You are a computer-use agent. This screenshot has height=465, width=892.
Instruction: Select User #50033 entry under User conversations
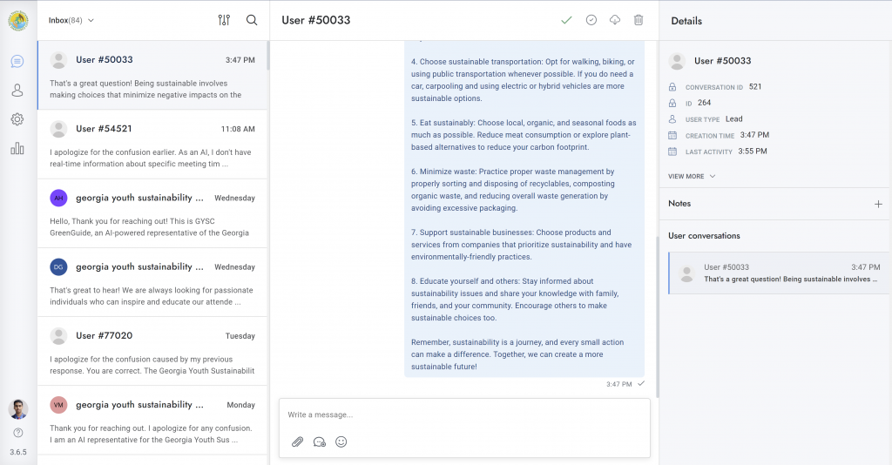(779, 273)
